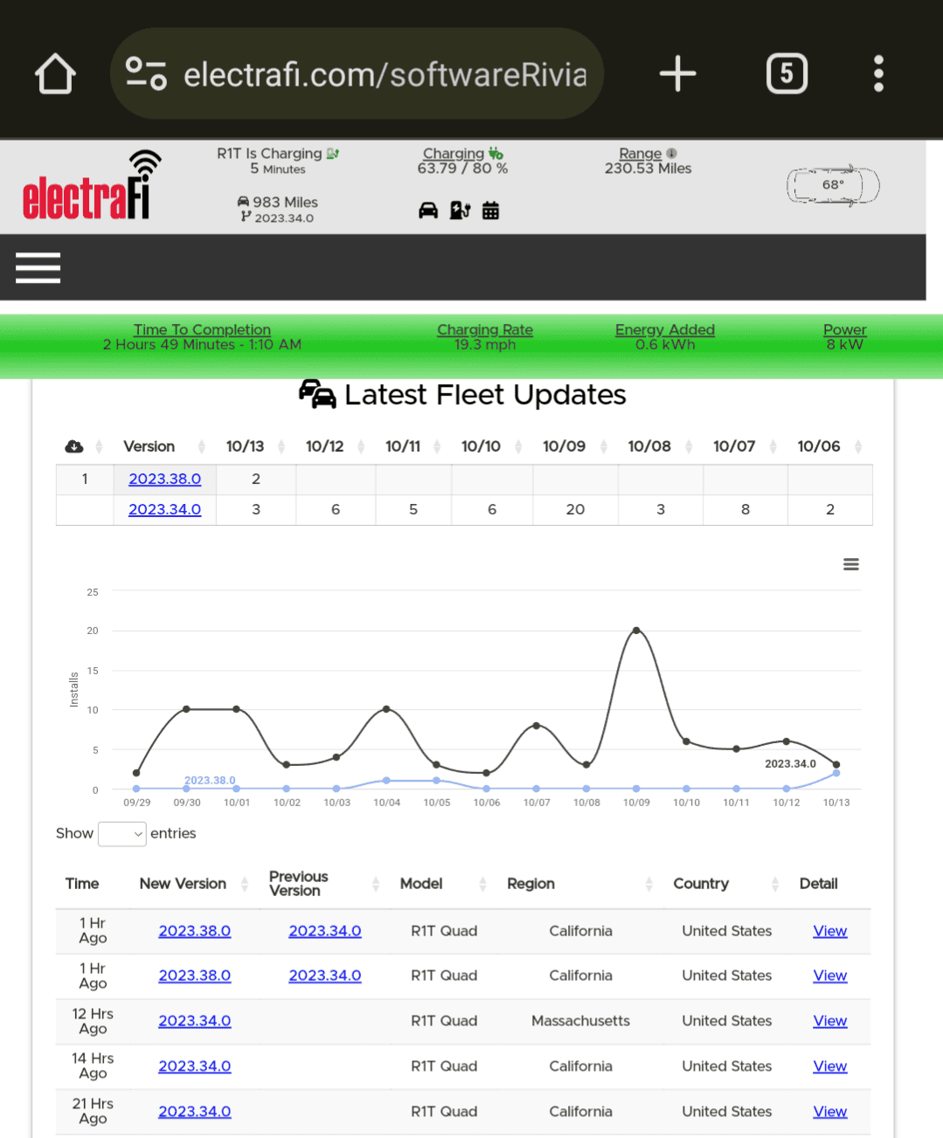View details of first 1 Hr Ago row
Screen dimensions: 943x1138
(x=829, y=931)
